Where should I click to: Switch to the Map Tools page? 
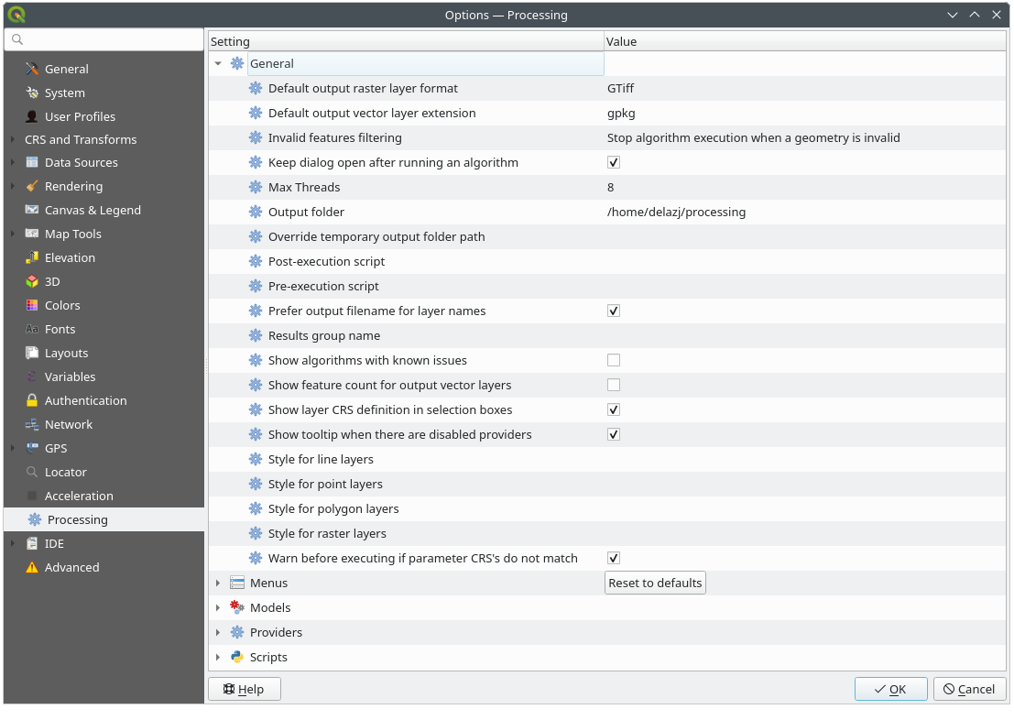(x=72, y=234)
